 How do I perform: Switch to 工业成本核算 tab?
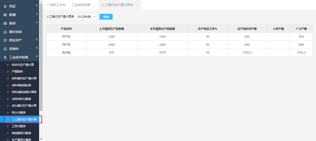point(81,5)
